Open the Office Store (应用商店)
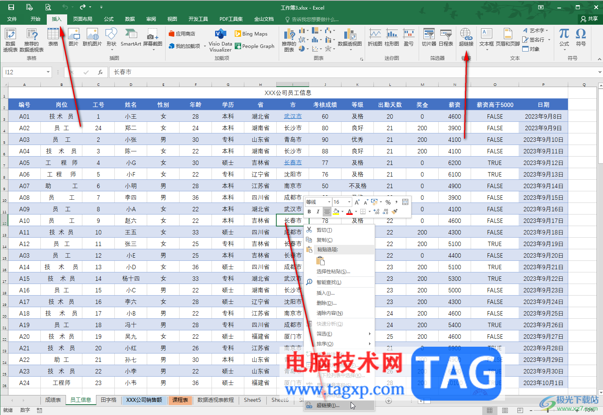This screenshot has height=415, width=603. click(182, 34)
